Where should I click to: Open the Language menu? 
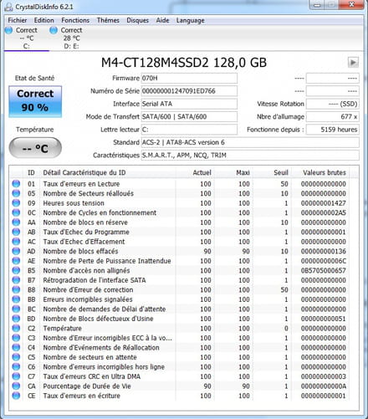coord(191,20)
